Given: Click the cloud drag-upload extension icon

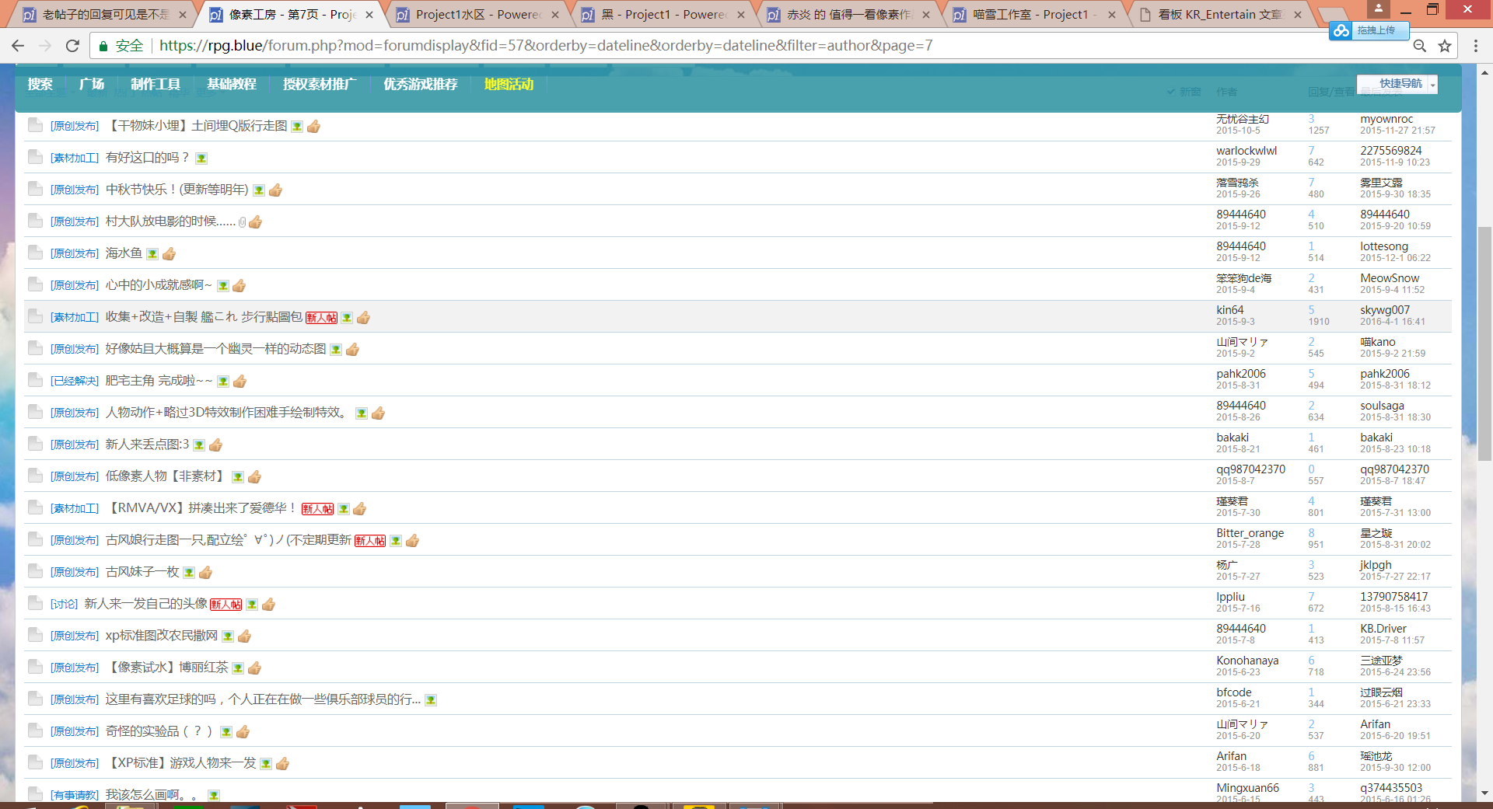Looking at the screenshot, I should coord(1341,30).
